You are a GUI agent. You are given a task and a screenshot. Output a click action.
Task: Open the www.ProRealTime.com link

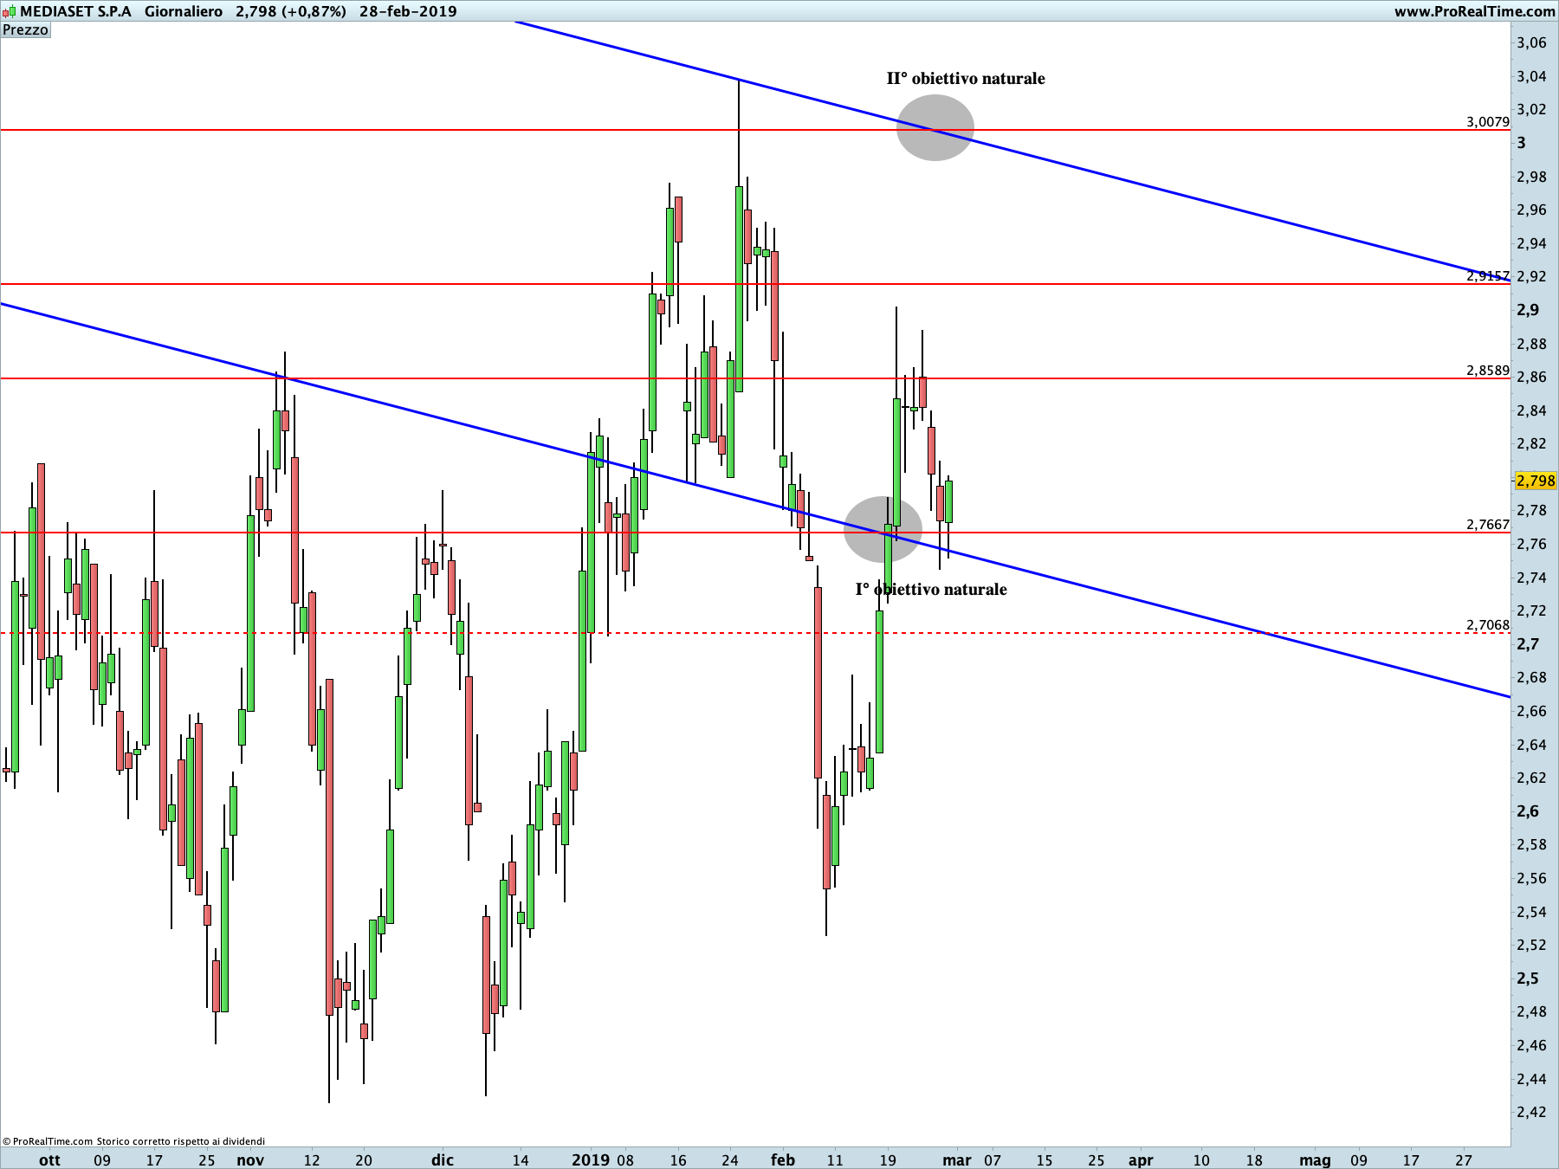[x=1474, y=11]
